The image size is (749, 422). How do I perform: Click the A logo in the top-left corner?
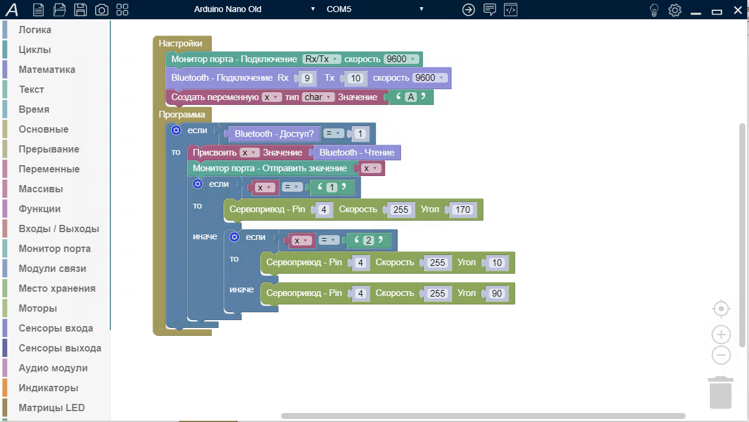click(x=11, y=10)
